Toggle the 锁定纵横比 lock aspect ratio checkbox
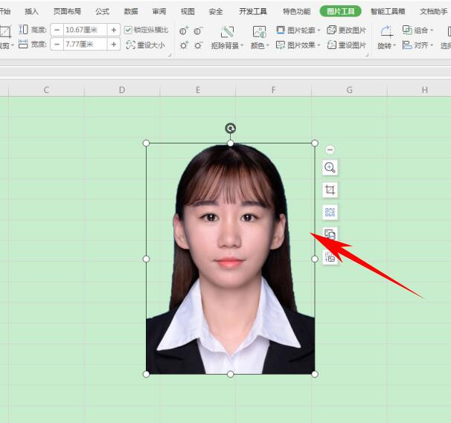The height and width of the screenshot is (423, 451). [x=128, y=30]
